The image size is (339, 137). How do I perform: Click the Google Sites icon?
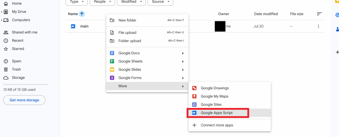click(x=194, y=104)
